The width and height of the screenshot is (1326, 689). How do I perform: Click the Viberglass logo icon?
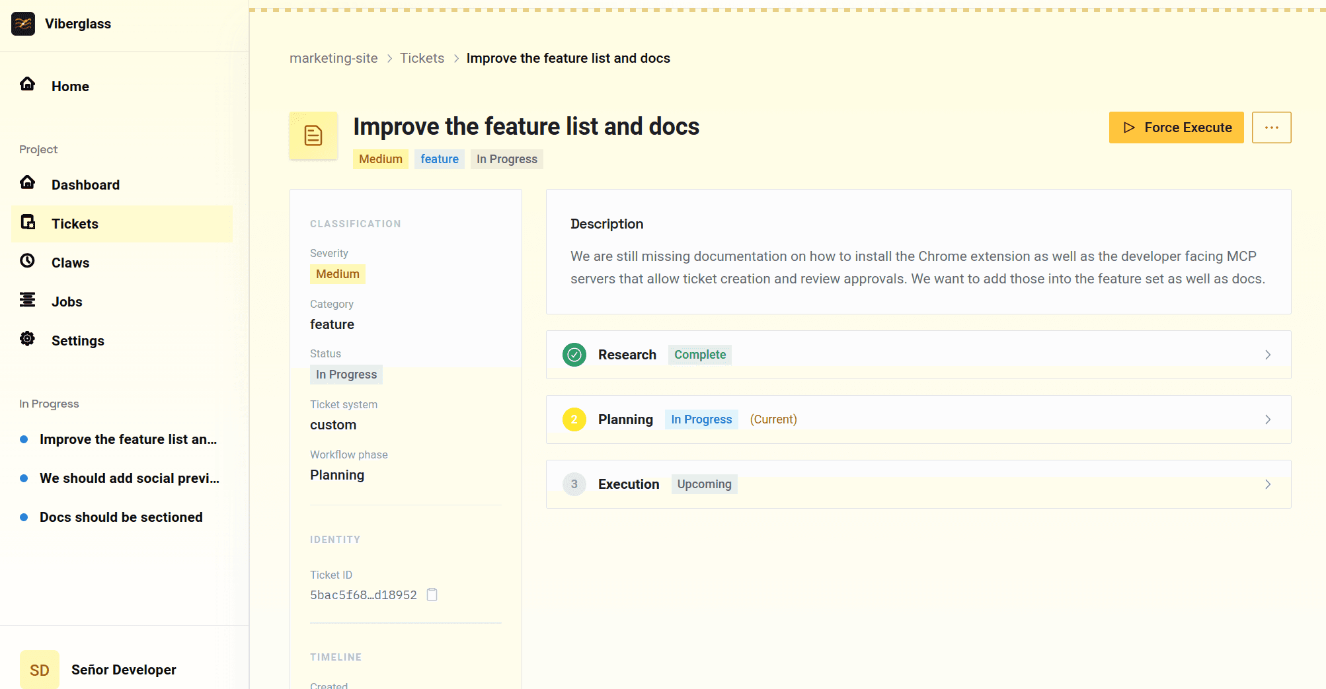pyautogui.click(x=23, y=24)
